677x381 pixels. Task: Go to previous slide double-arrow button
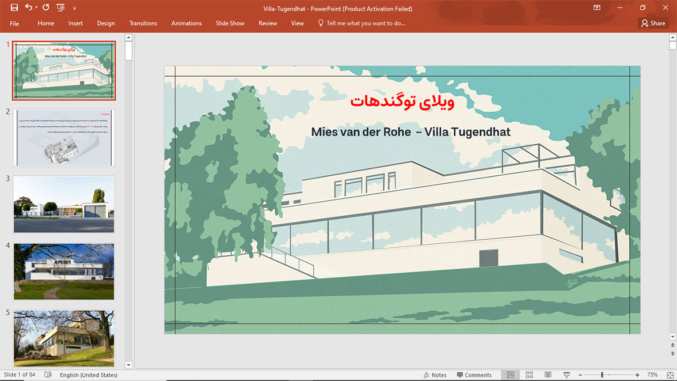[672, 345]
